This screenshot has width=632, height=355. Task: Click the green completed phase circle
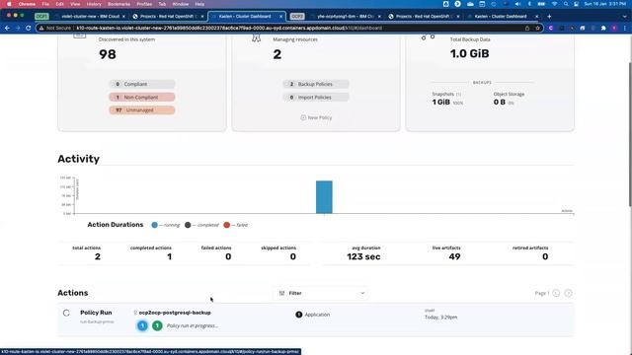(157, 325)
